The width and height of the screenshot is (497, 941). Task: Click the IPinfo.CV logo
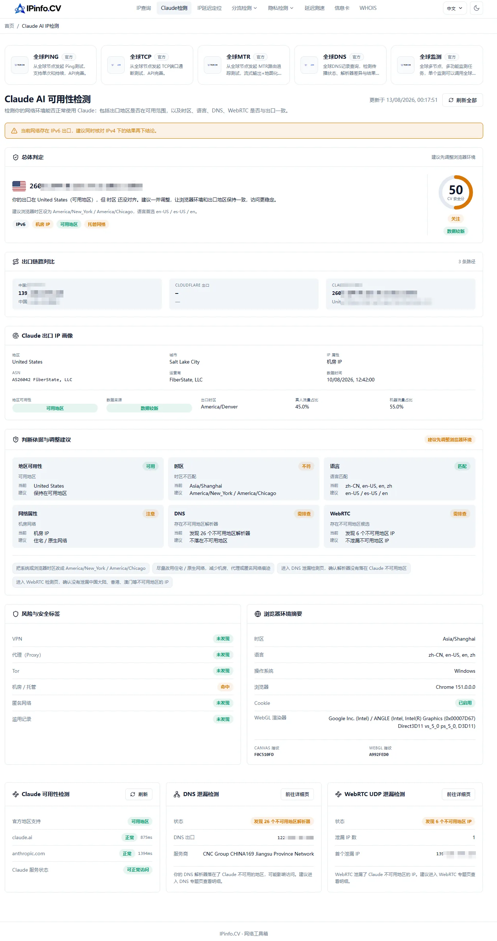tap(38, 8)
